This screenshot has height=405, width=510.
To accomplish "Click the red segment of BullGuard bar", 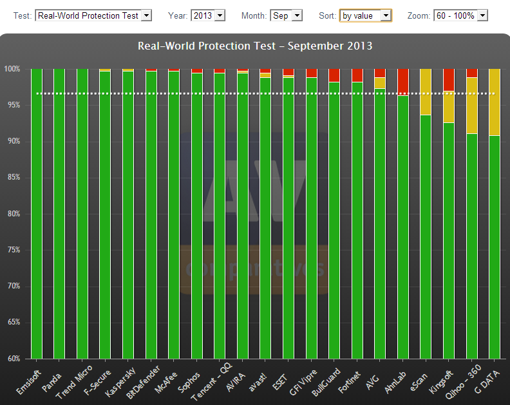I will point(334,75).
